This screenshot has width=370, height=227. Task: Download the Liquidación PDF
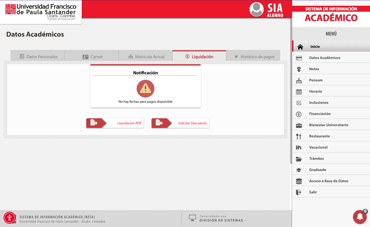coord(115,123)
